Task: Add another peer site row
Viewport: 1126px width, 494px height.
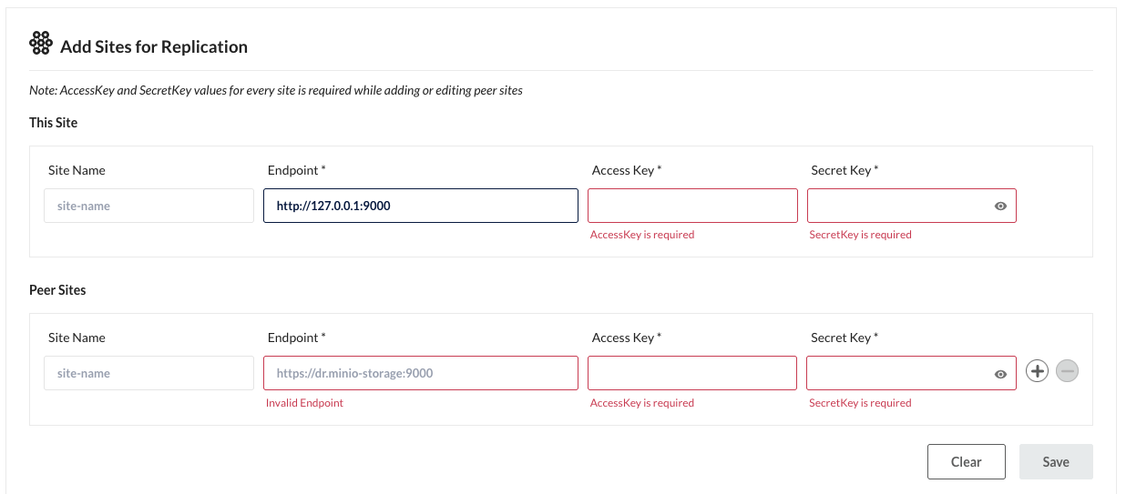Action: tap(1037, 371)
